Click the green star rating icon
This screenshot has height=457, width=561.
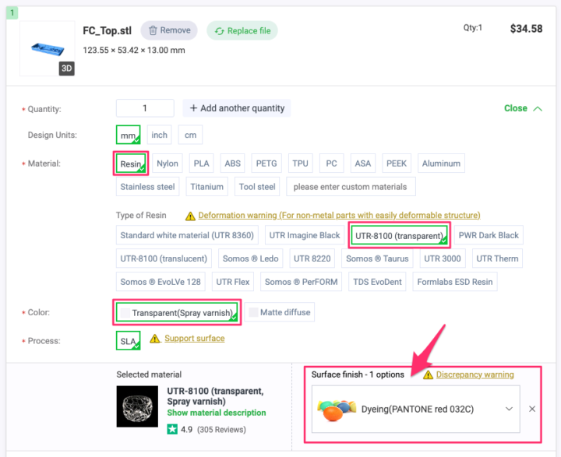tap(172, 429)
